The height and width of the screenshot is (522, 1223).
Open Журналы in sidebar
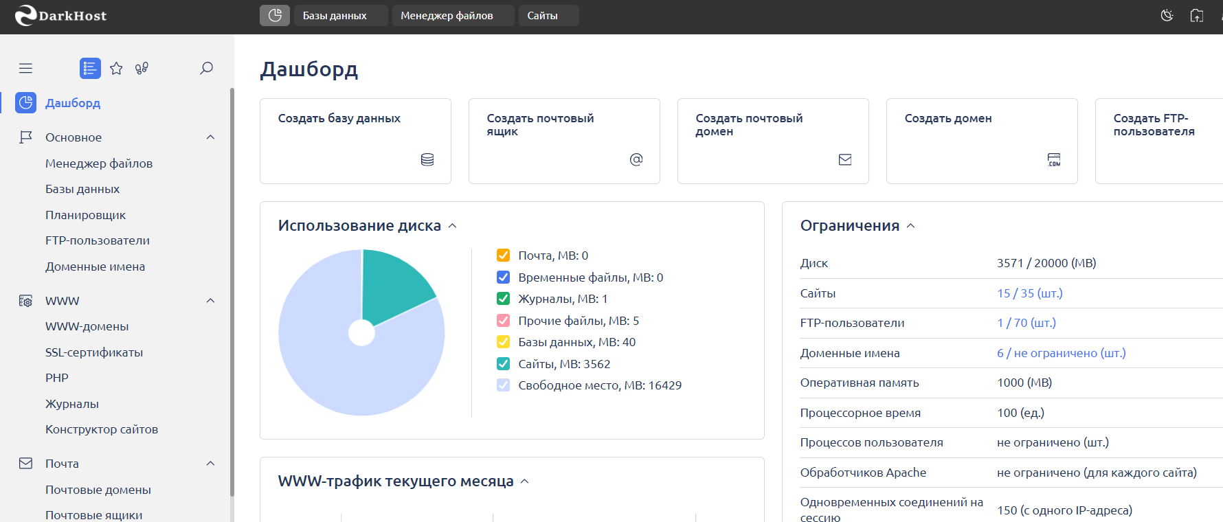[x=72, y=404]
